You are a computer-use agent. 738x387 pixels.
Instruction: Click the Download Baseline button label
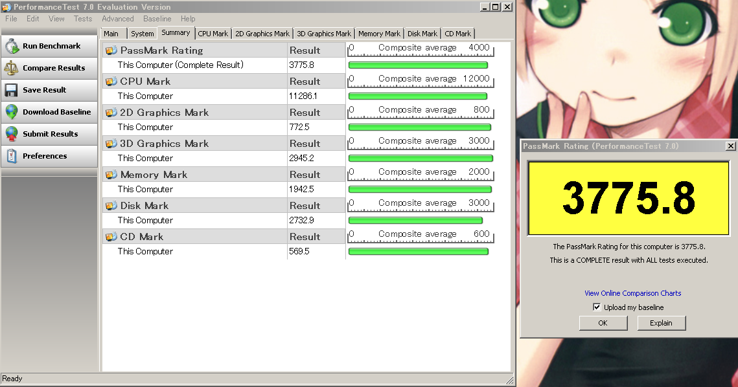pos(57,112)
